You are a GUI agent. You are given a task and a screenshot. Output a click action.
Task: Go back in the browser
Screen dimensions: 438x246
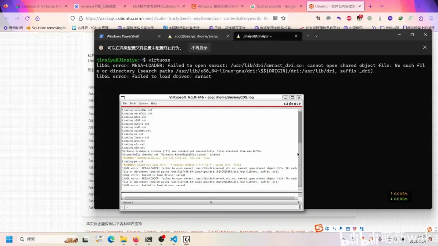tap(7, 18)
